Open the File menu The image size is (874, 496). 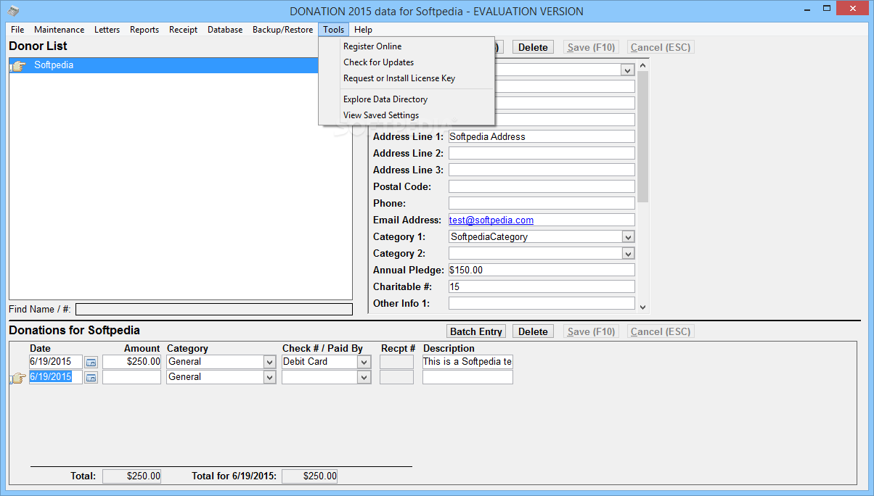pyautogui.click(x=17, y=30)
